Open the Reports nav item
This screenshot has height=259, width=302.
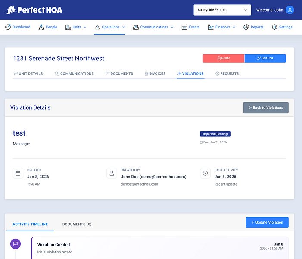(x=253, y=27)
